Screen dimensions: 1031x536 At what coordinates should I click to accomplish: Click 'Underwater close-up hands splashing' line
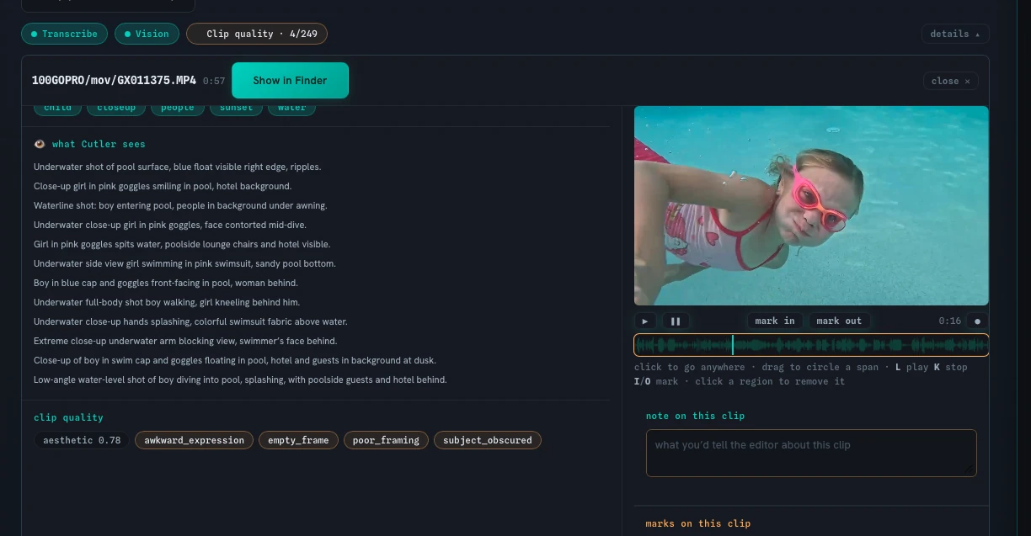pos(190,321)
